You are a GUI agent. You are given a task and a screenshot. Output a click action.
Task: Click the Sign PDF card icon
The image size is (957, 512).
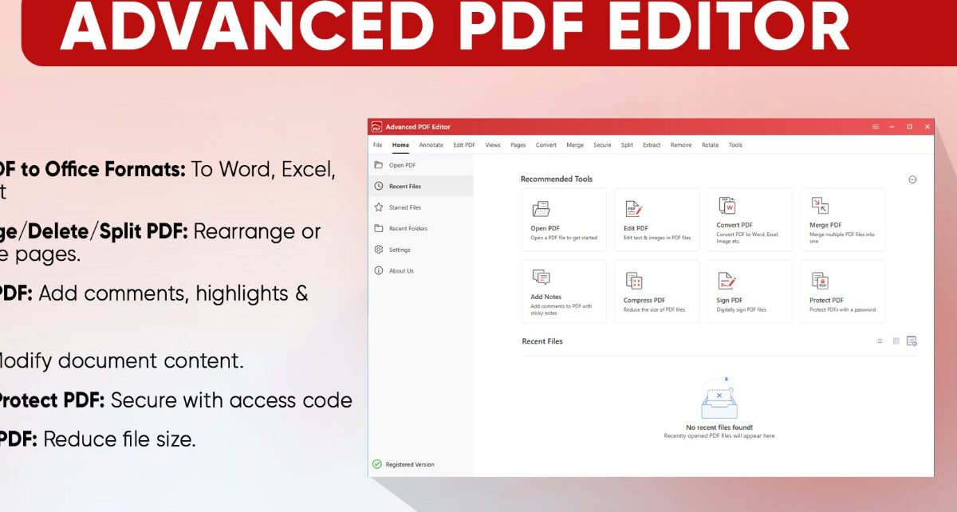tap(727, 281)
